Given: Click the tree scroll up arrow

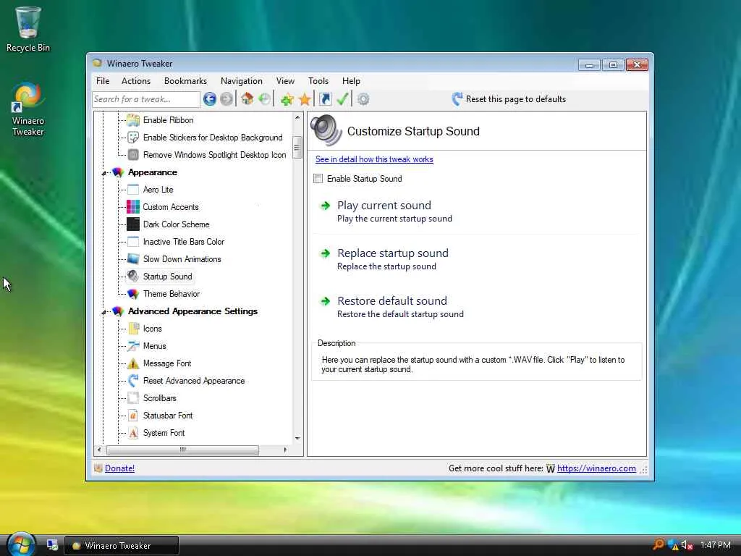Looking at the screenshot, I should tap(297, 117).
